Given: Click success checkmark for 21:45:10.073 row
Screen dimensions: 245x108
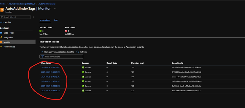Looking at the screenshot, I should pyautogui.click(x=83, y=67).
